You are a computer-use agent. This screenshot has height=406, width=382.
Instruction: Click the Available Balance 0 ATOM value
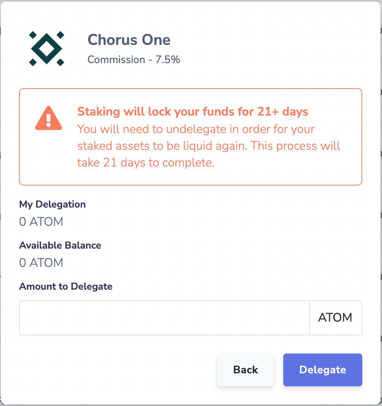tap(41, 263)
